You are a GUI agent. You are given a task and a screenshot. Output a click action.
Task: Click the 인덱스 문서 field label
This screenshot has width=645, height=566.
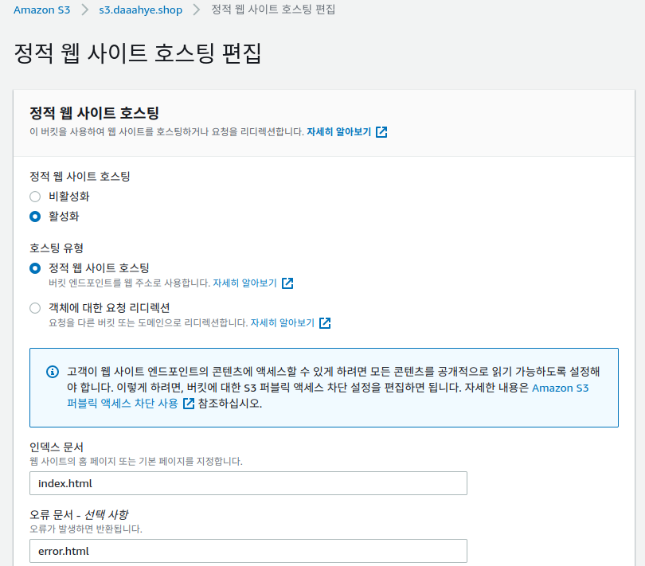[57, 447]
